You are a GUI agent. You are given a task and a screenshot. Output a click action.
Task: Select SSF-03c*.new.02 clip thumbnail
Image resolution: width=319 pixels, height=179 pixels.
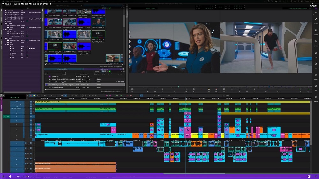[x=98, y=22]
